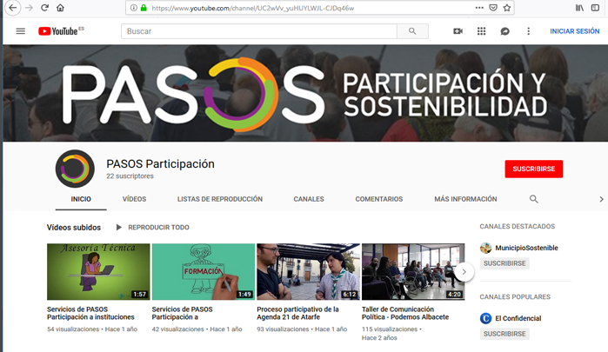Open the messages speech bubble icon
Screen dimensions: 608x352
(504, 31)
